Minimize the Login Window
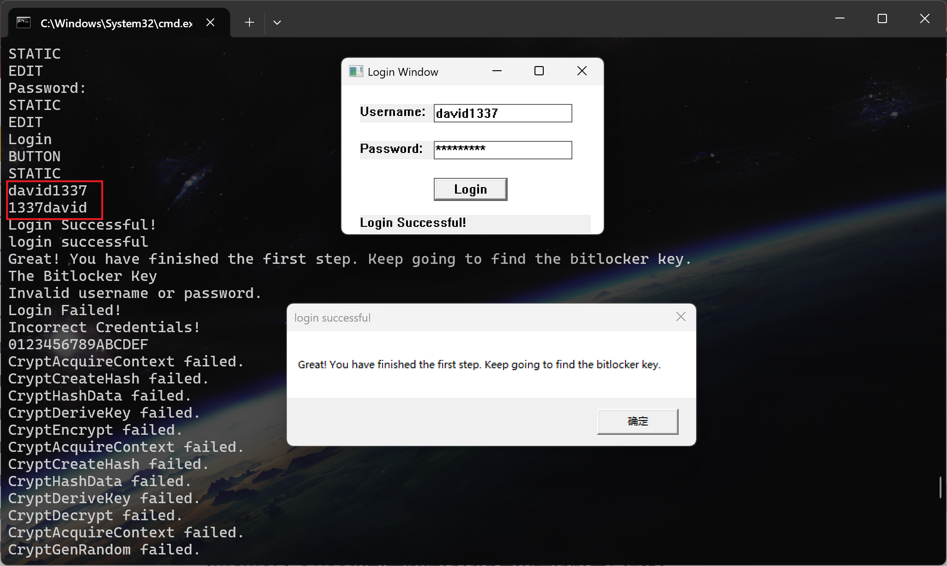This screenshot has height=566, width=947. point(497,71)
